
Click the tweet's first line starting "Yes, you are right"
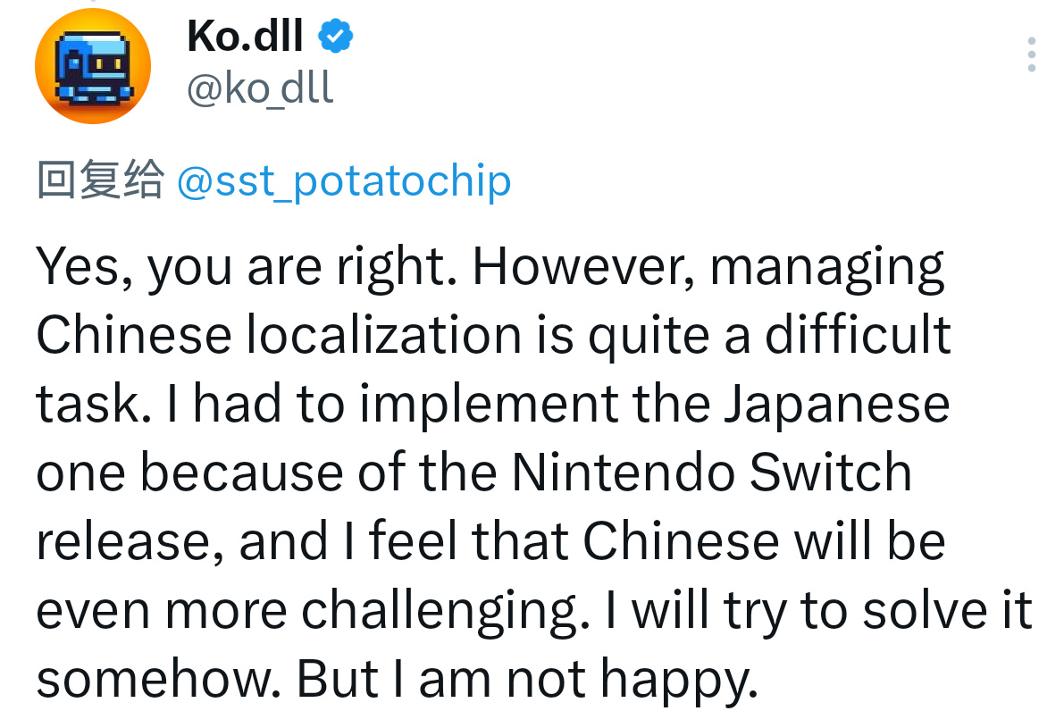490,267
